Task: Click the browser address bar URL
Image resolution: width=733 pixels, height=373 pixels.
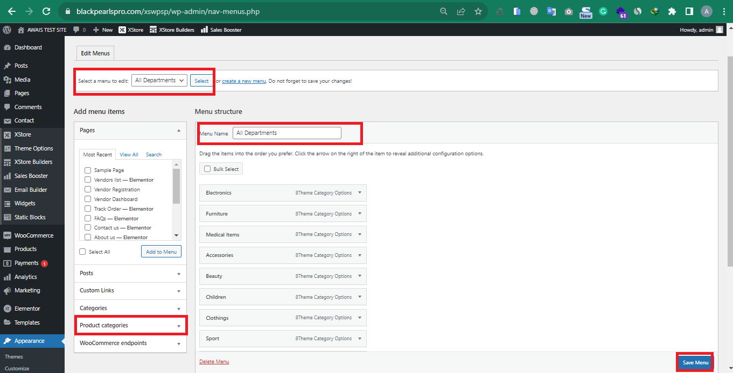Action: point(168,11)
